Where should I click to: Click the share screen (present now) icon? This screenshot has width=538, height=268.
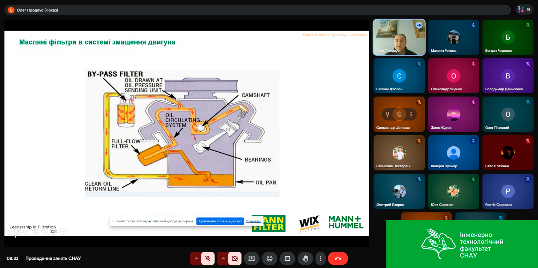coord(252,259)
